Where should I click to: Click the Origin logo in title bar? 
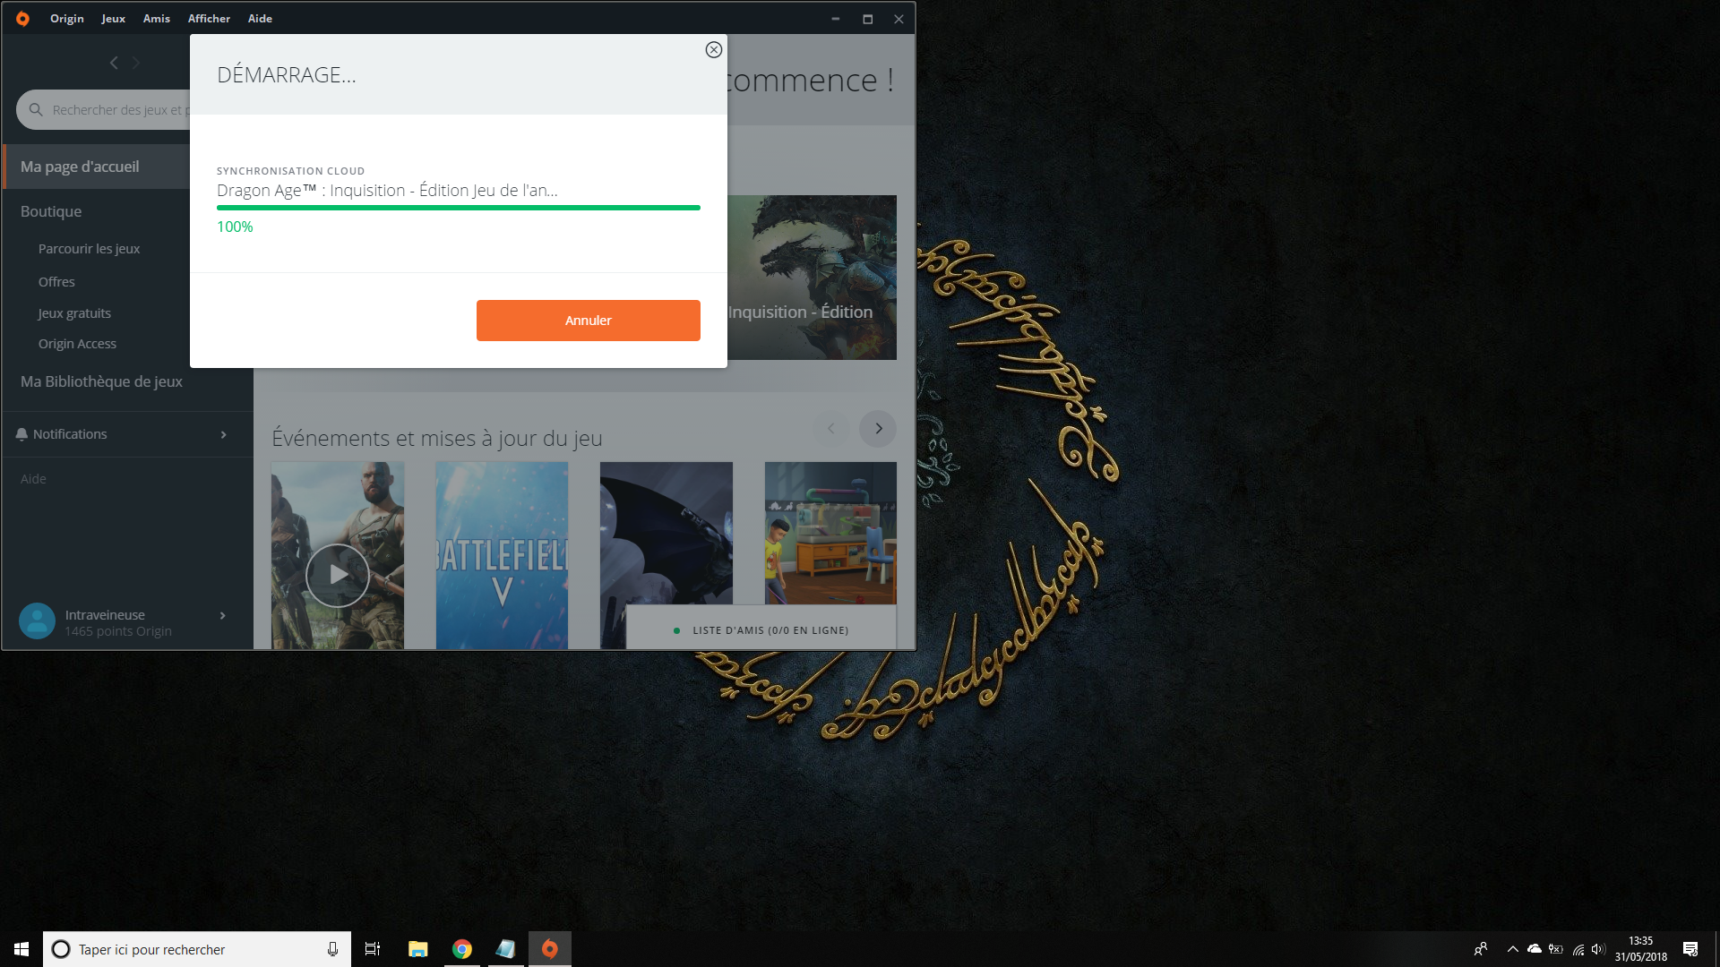click(22, 19)
